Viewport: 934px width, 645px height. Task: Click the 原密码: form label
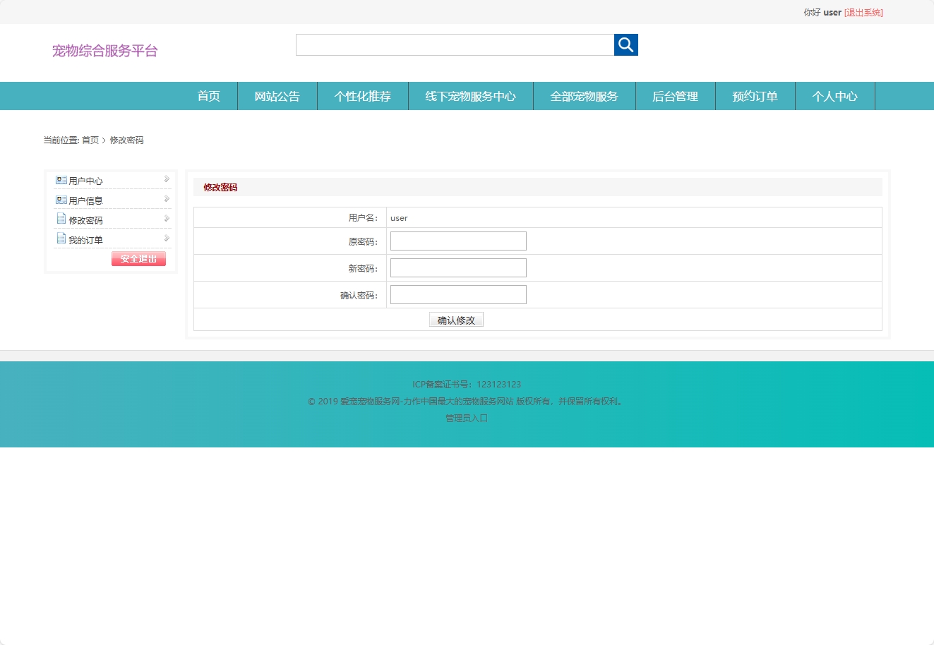363,242
